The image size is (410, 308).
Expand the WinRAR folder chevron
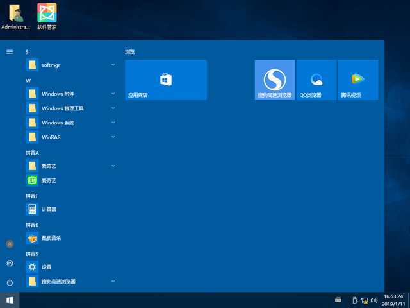113,137
